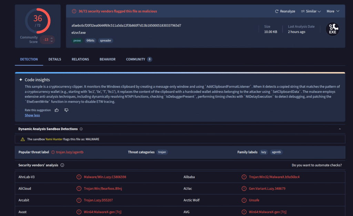
Task: Click the Show less link
Action: tap(32, 115)
